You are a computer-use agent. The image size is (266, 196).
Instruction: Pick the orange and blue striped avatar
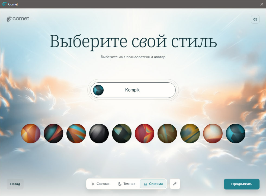[76, 133]
